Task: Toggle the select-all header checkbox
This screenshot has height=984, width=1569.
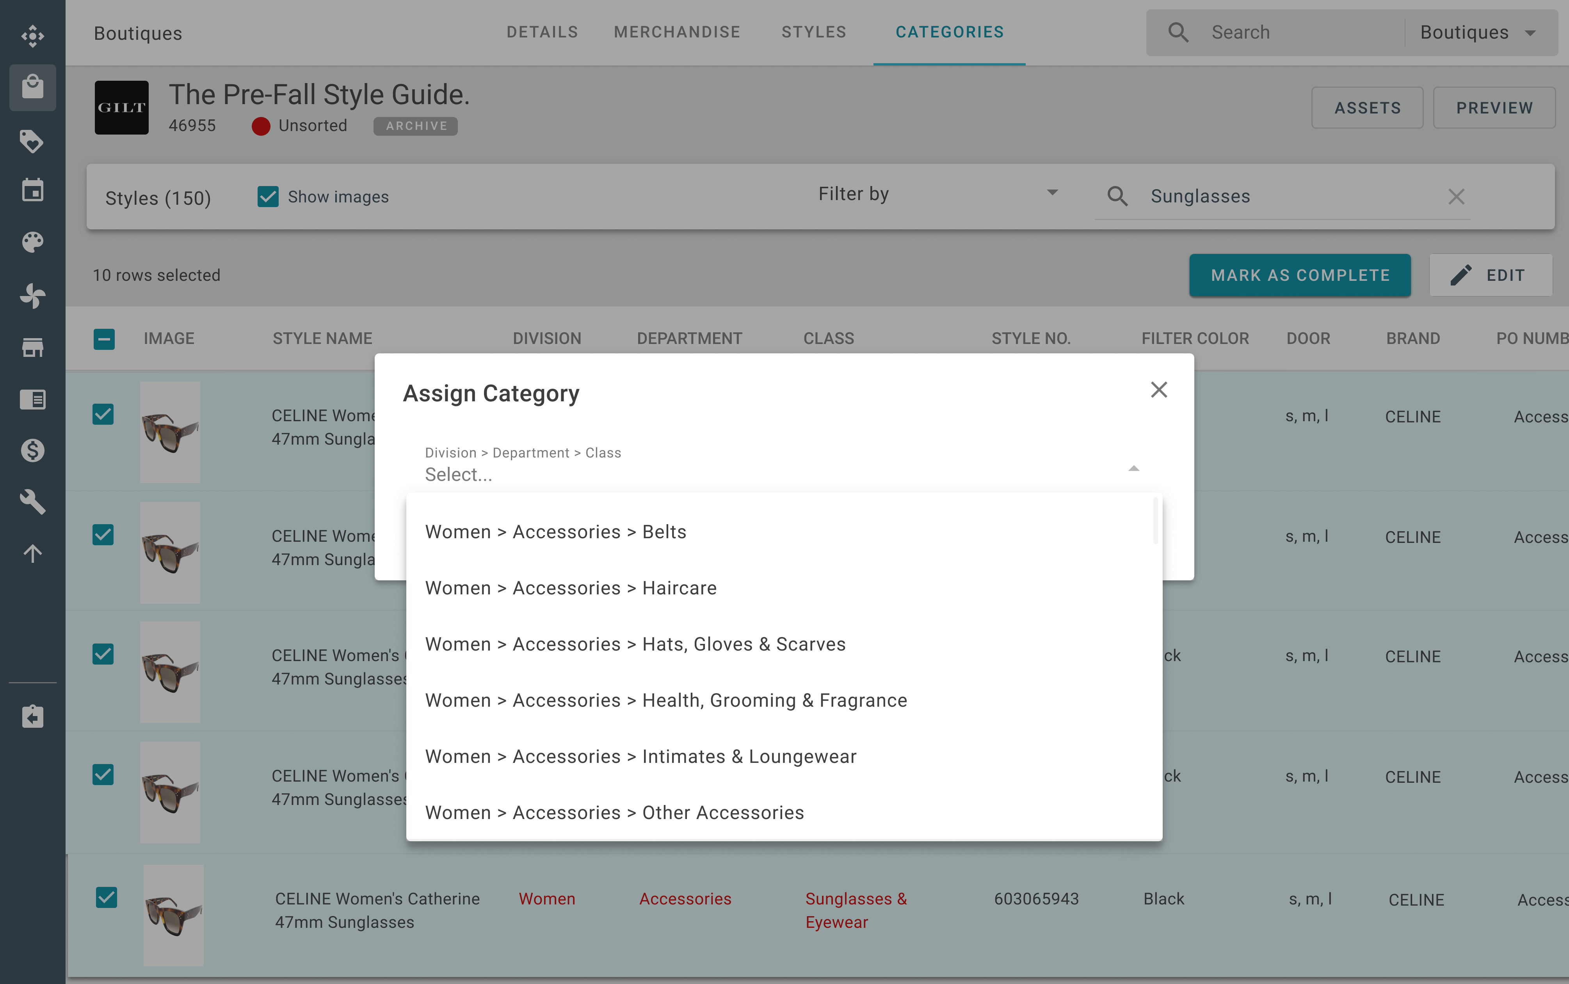Action: point(104,339)
